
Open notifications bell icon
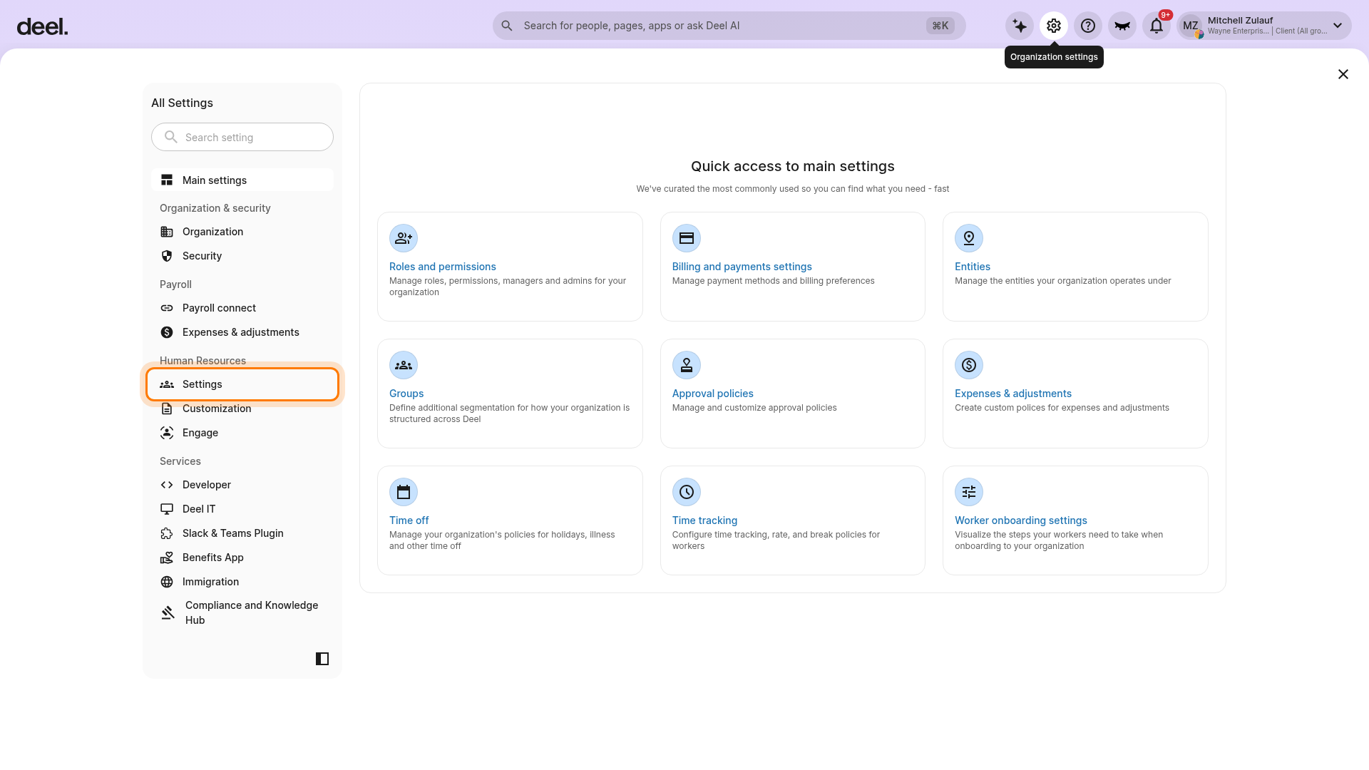(x=1157, y=26)
